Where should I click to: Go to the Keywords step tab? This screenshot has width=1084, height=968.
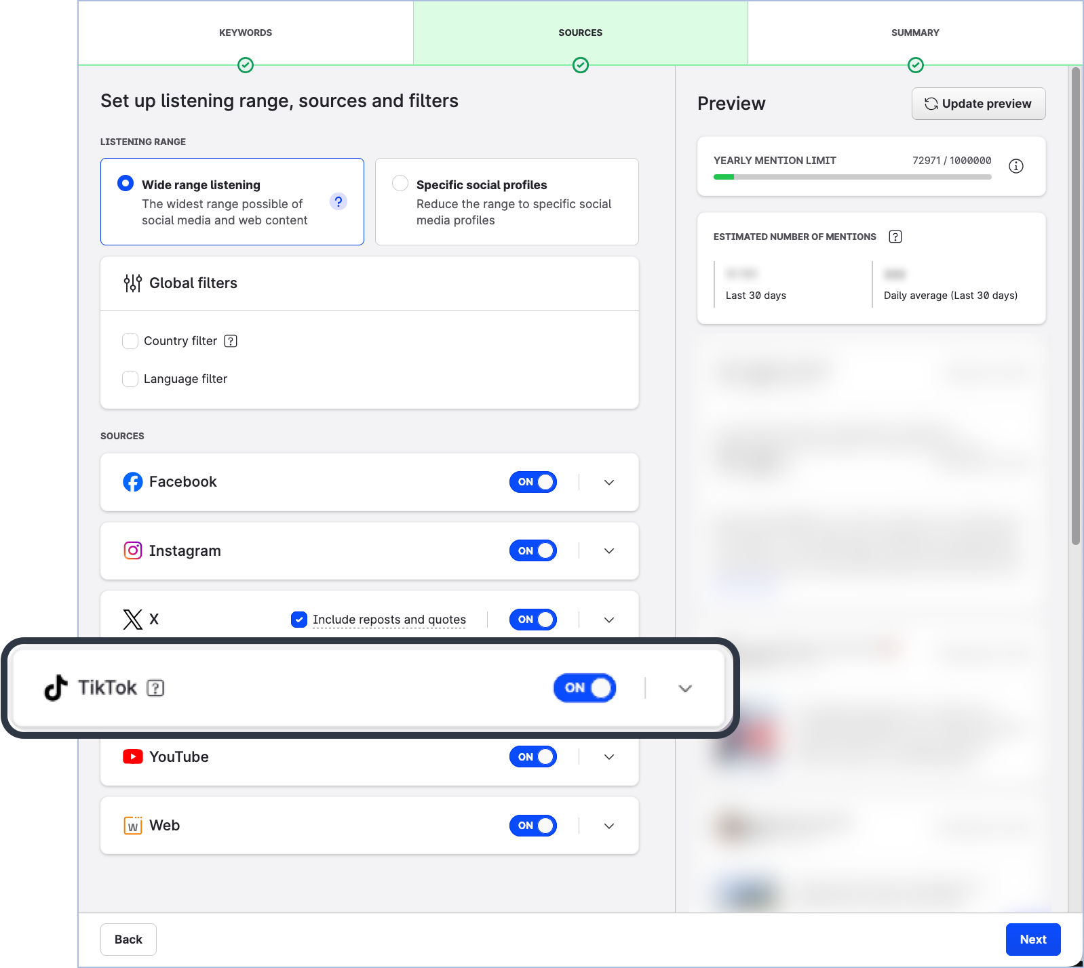click(246, 33)
